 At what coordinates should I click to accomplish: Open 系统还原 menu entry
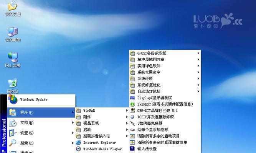point(165,78)
